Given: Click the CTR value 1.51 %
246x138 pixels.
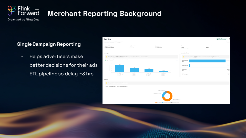Looking at the screenshot, I should pyautogui.click(x=182, y=47).
